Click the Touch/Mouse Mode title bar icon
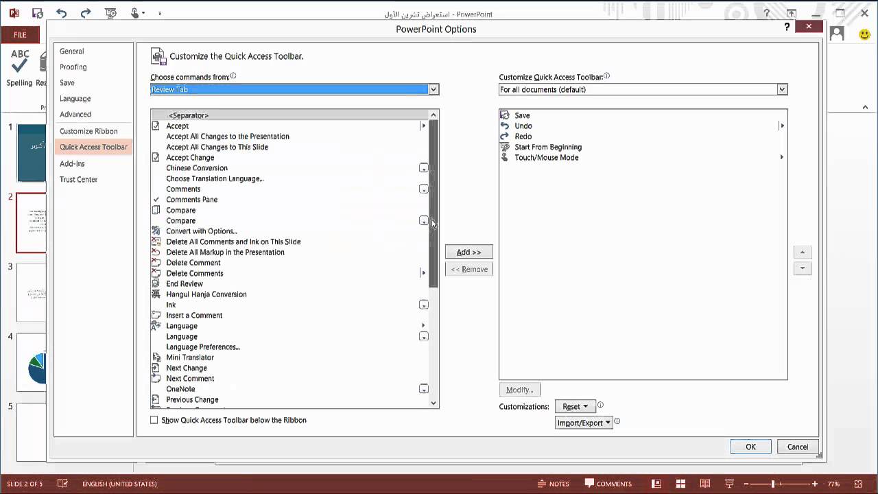Screen dimensions: 878x494 pos(135,13)
